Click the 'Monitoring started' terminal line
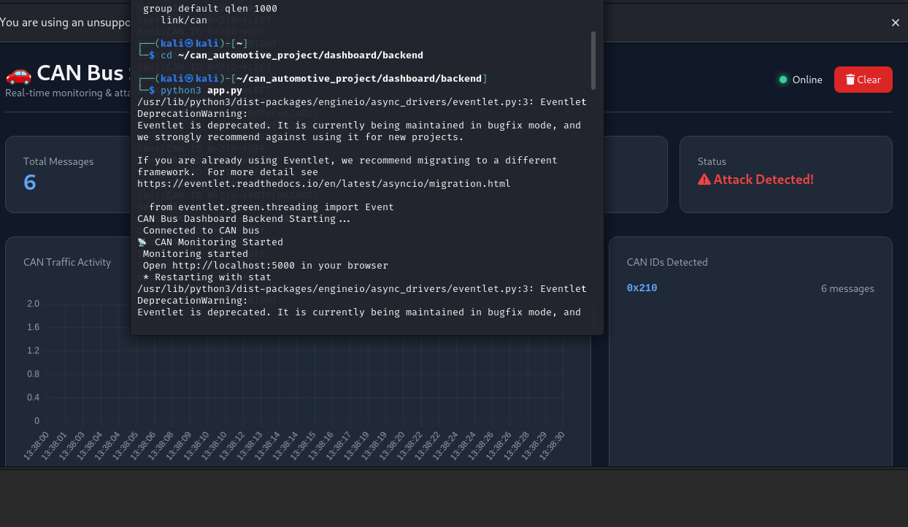Viewport: 908px width, 527px height. pyautogui.click(x=196, y=253)
